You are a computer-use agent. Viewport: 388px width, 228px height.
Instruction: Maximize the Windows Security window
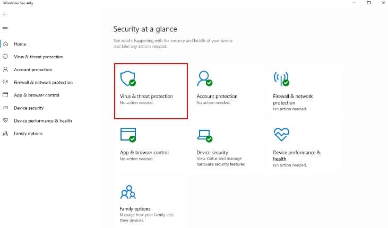click(369, 3)
